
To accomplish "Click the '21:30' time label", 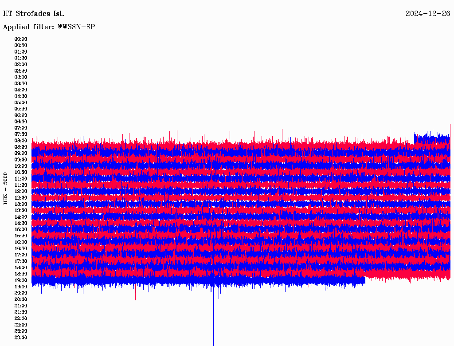I will click(21, 312).
